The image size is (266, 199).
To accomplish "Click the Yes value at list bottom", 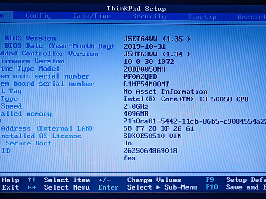I will tap(129, 158).
